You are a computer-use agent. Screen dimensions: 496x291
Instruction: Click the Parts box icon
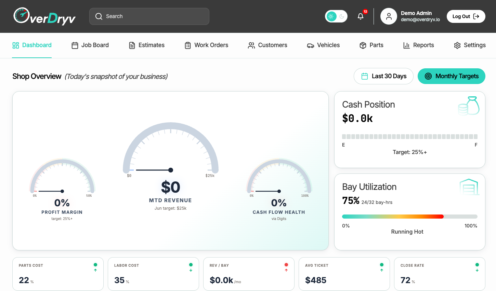(363, 45)
